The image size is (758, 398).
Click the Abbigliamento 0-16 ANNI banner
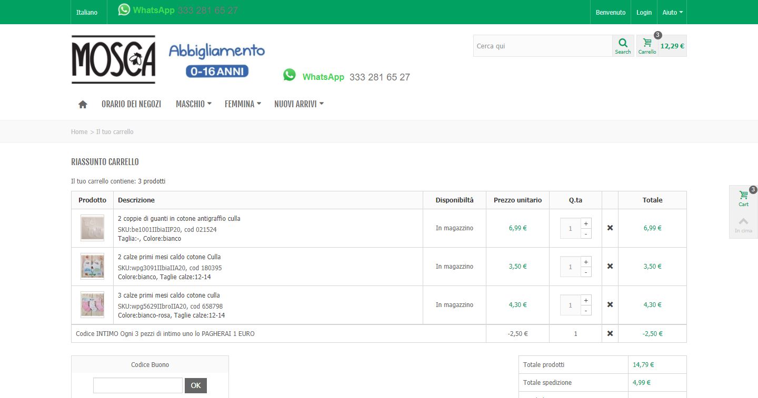(217, 60)
